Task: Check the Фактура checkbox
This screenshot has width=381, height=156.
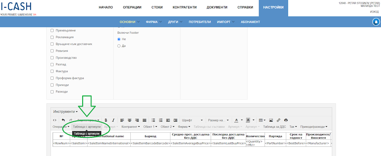Action: click(x=52, y=71)
